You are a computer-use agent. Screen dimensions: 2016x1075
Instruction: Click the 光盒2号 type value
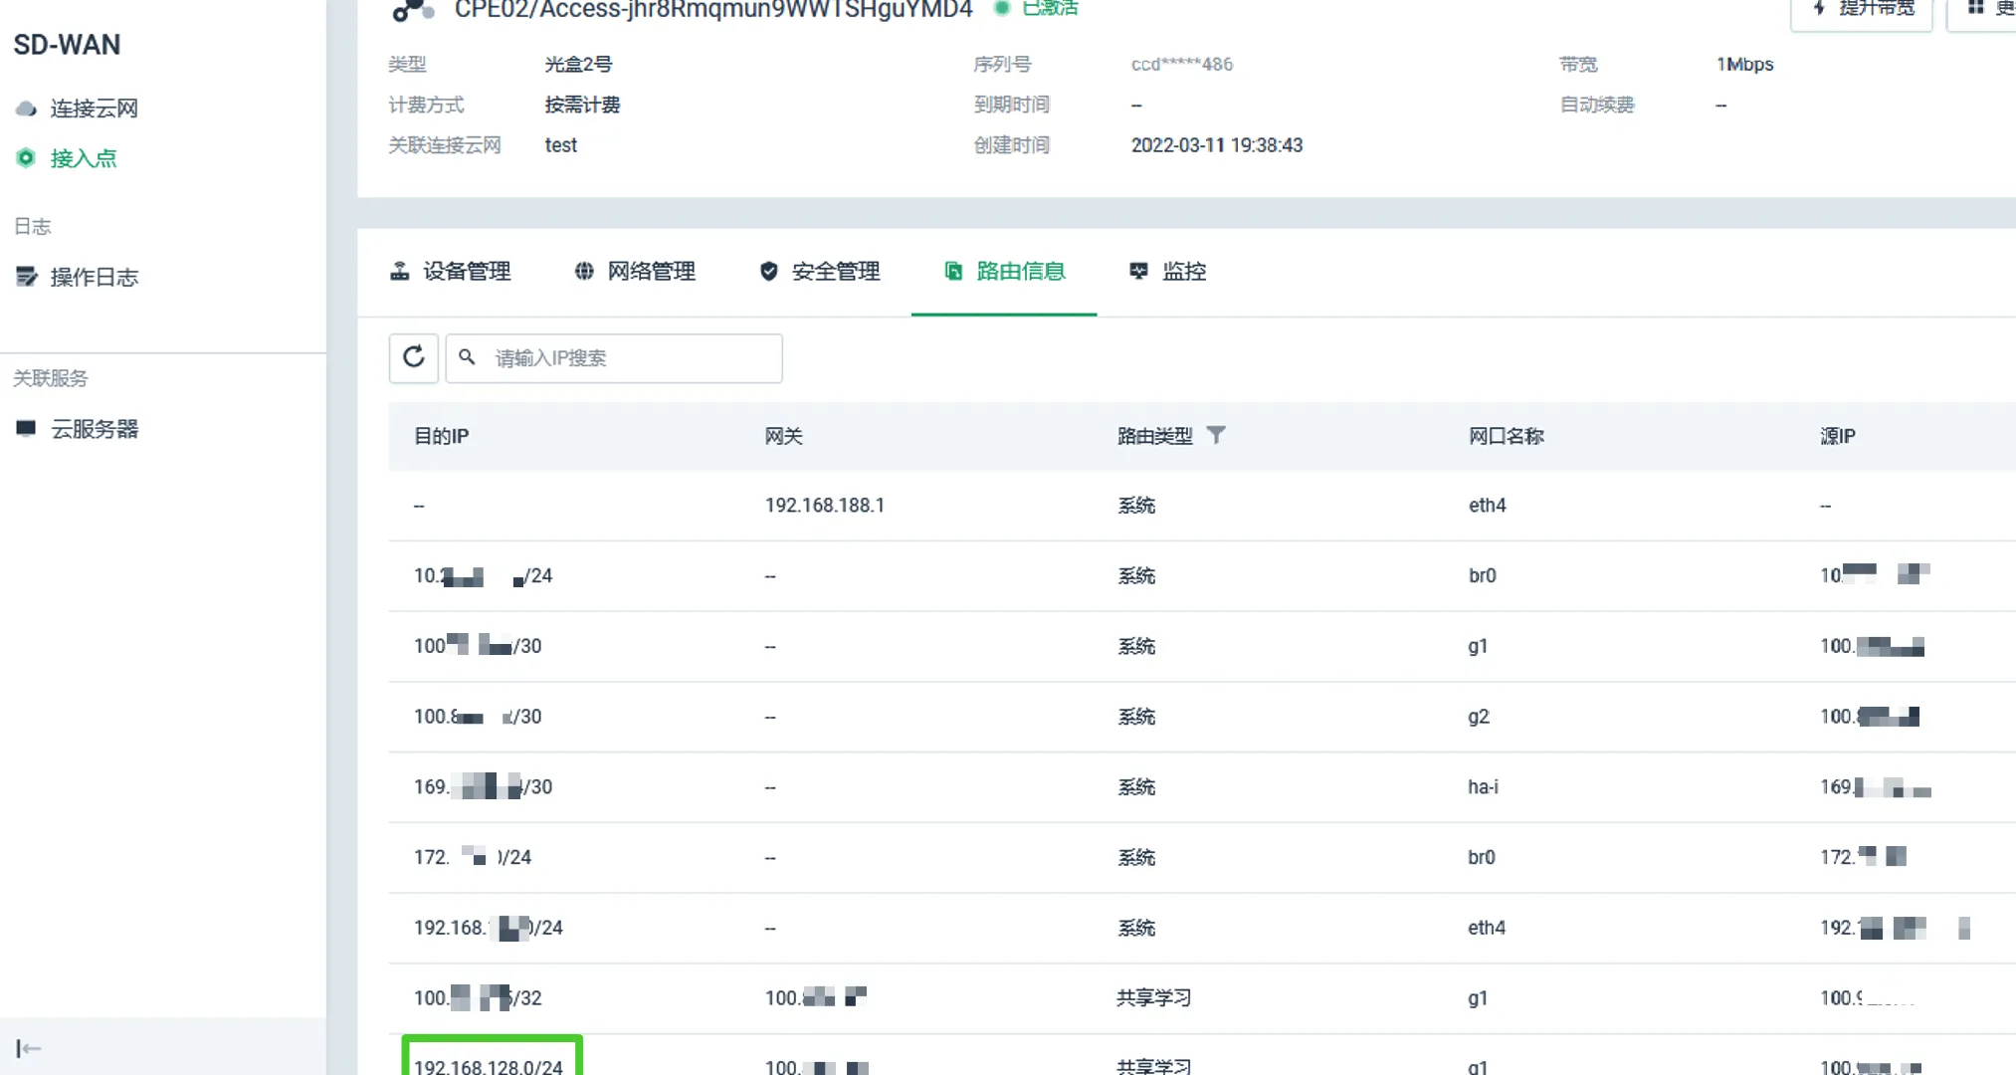[579, 65]
